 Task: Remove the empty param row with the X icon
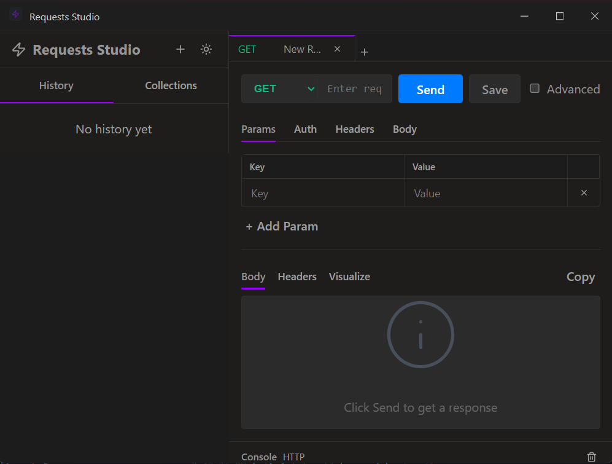click(583, 192)
